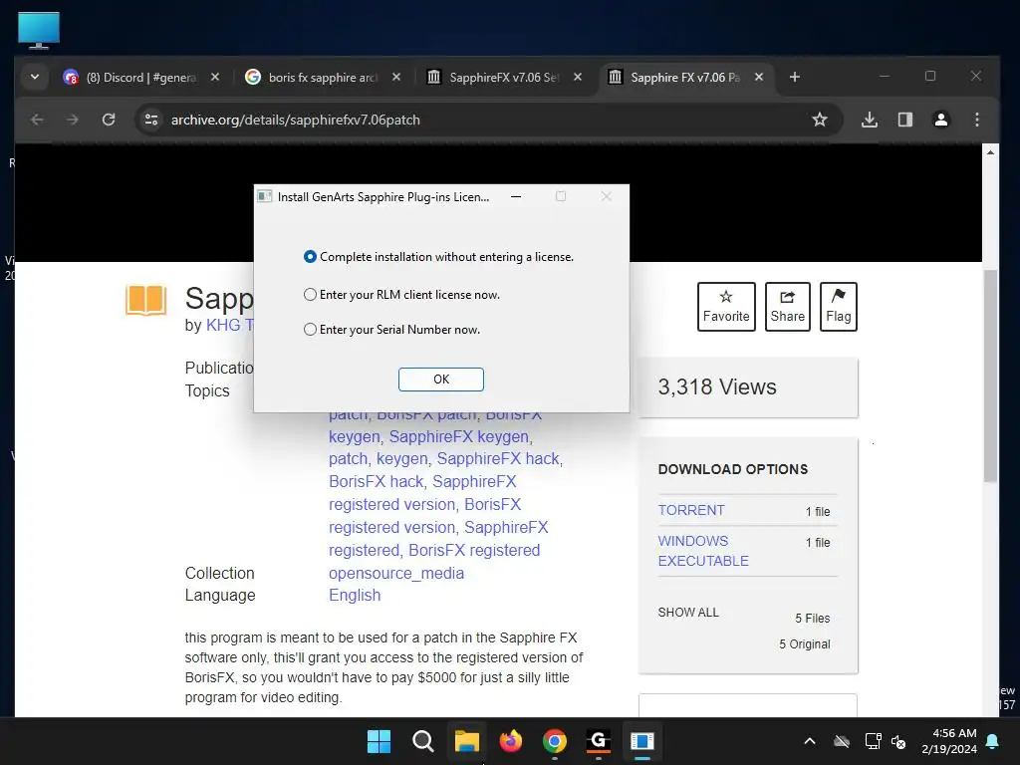Open the Chrome profile menu
Viewport: 1020px width, 765px height.
(x=940, y=120)
